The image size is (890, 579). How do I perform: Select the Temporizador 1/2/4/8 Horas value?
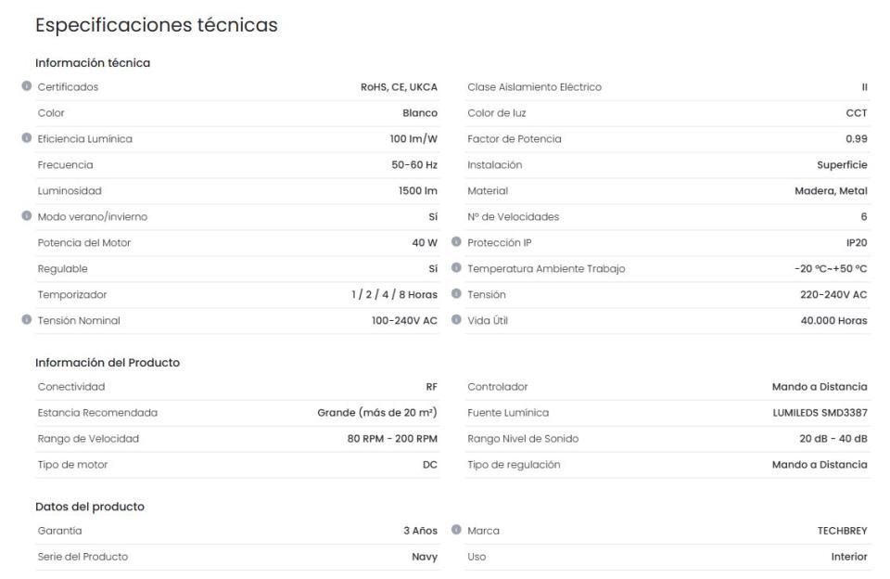pos(395,295)
